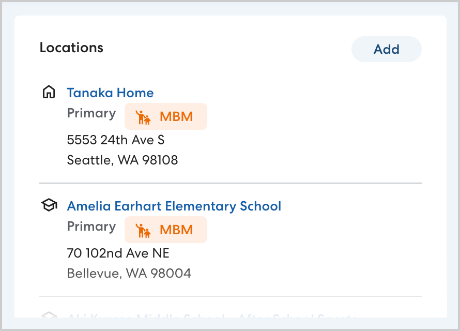Click the divider line below Bellevue, WA 98004
This screenshot has height=331, width=460.
[231, 296]
